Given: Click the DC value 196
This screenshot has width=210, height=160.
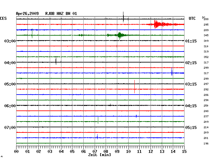Looking at the screenshot, I should [206, 143].
